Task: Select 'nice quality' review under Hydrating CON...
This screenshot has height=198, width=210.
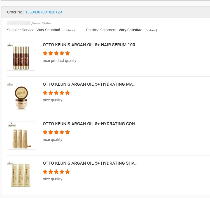Action: click(x=53, y=139)
